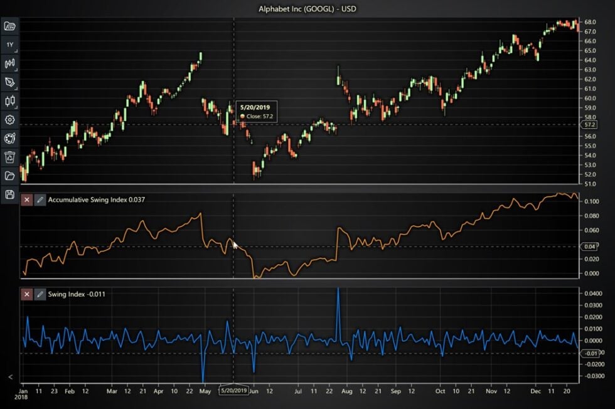Open the indicators panel
615x409 pixels.
pyautogui.click(x=9, y=63)
